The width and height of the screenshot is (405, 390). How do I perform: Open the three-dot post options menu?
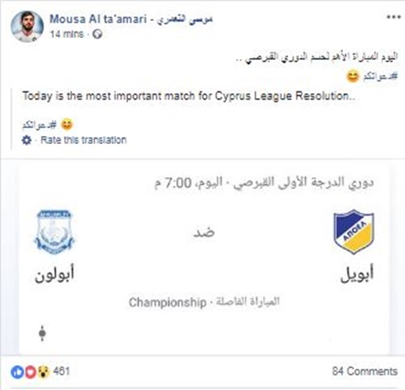(x=394, y=17)
